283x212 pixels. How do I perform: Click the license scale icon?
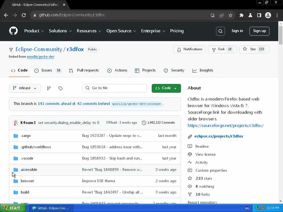point(190,154)
